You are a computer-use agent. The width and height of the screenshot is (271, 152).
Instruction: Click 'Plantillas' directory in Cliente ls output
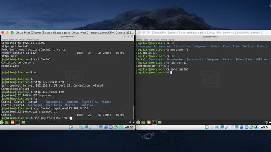point(90,102)
